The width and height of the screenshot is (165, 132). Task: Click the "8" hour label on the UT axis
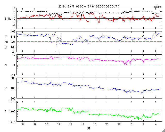click(x=35, y=124)
